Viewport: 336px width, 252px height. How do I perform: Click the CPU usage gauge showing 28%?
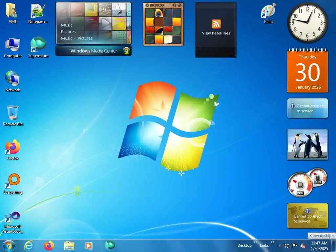[x=300, y=185]
